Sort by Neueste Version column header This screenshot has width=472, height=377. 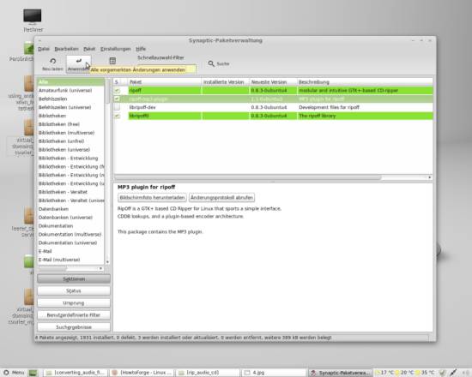tap(273, 81)
